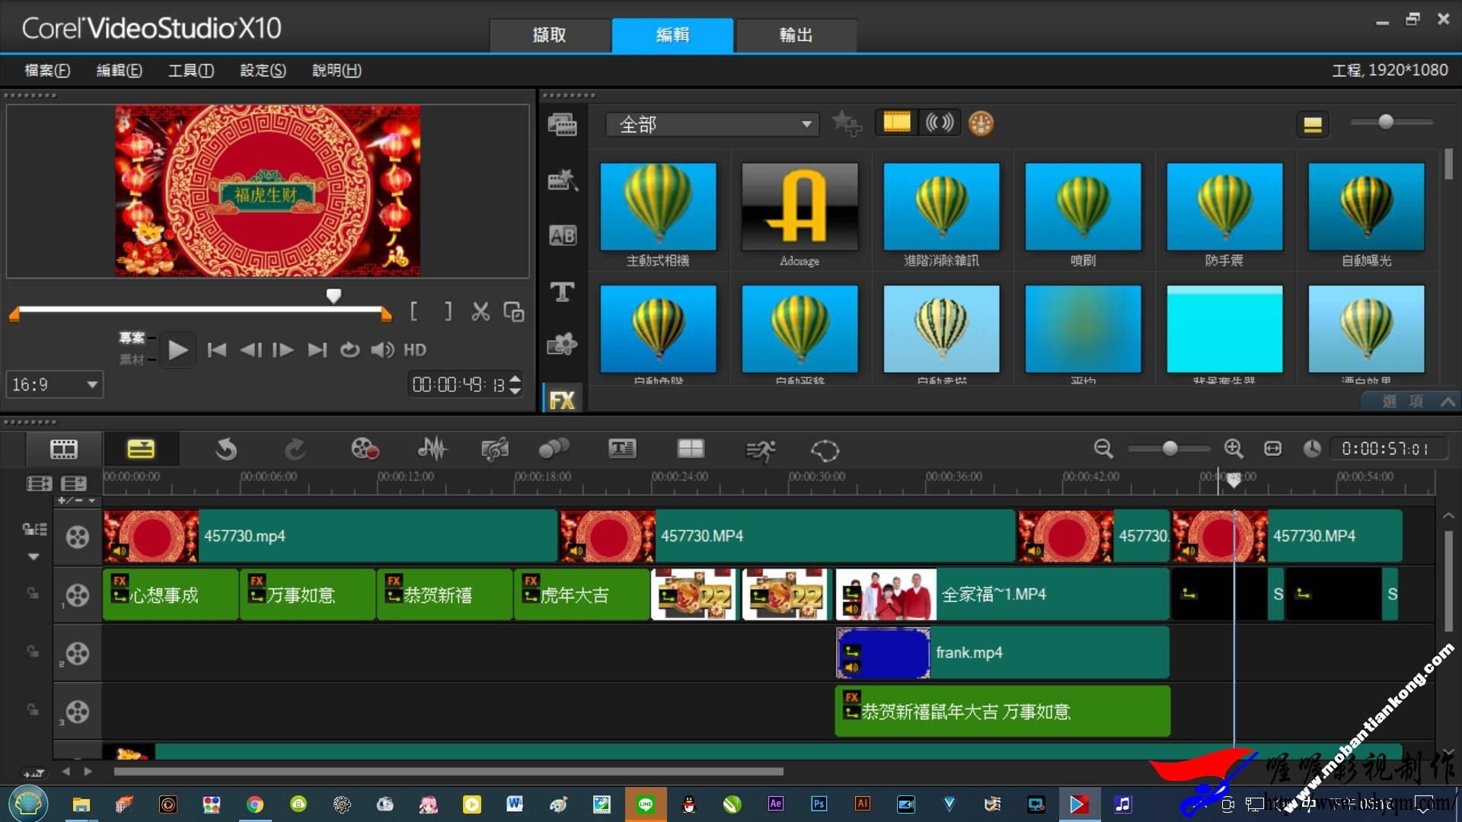Screen dimensions: 1462x822
Task: Open the Transition library (AB) icon
Action: [563, 236]
